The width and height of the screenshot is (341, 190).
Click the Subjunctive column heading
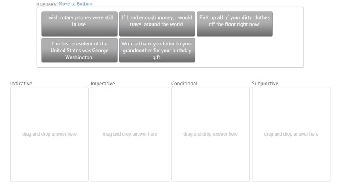265,83
